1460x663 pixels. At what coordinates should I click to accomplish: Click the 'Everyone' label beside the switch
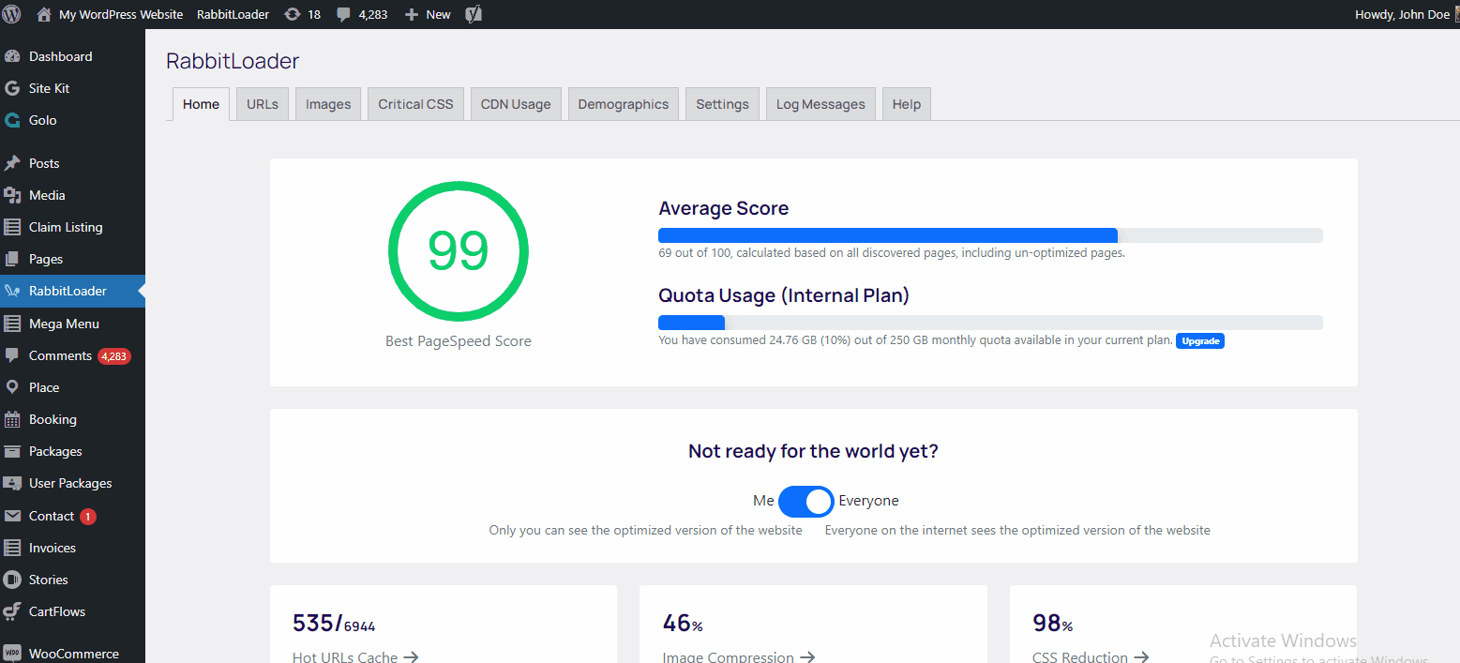coord(868,501)
